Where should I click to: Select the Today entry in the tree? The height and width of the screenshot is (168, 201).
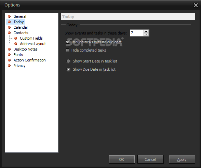coord(18,22)
